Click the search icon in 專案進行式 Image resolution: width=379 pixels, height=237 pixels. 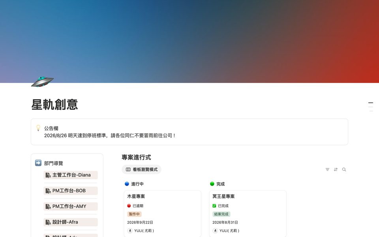344,169
